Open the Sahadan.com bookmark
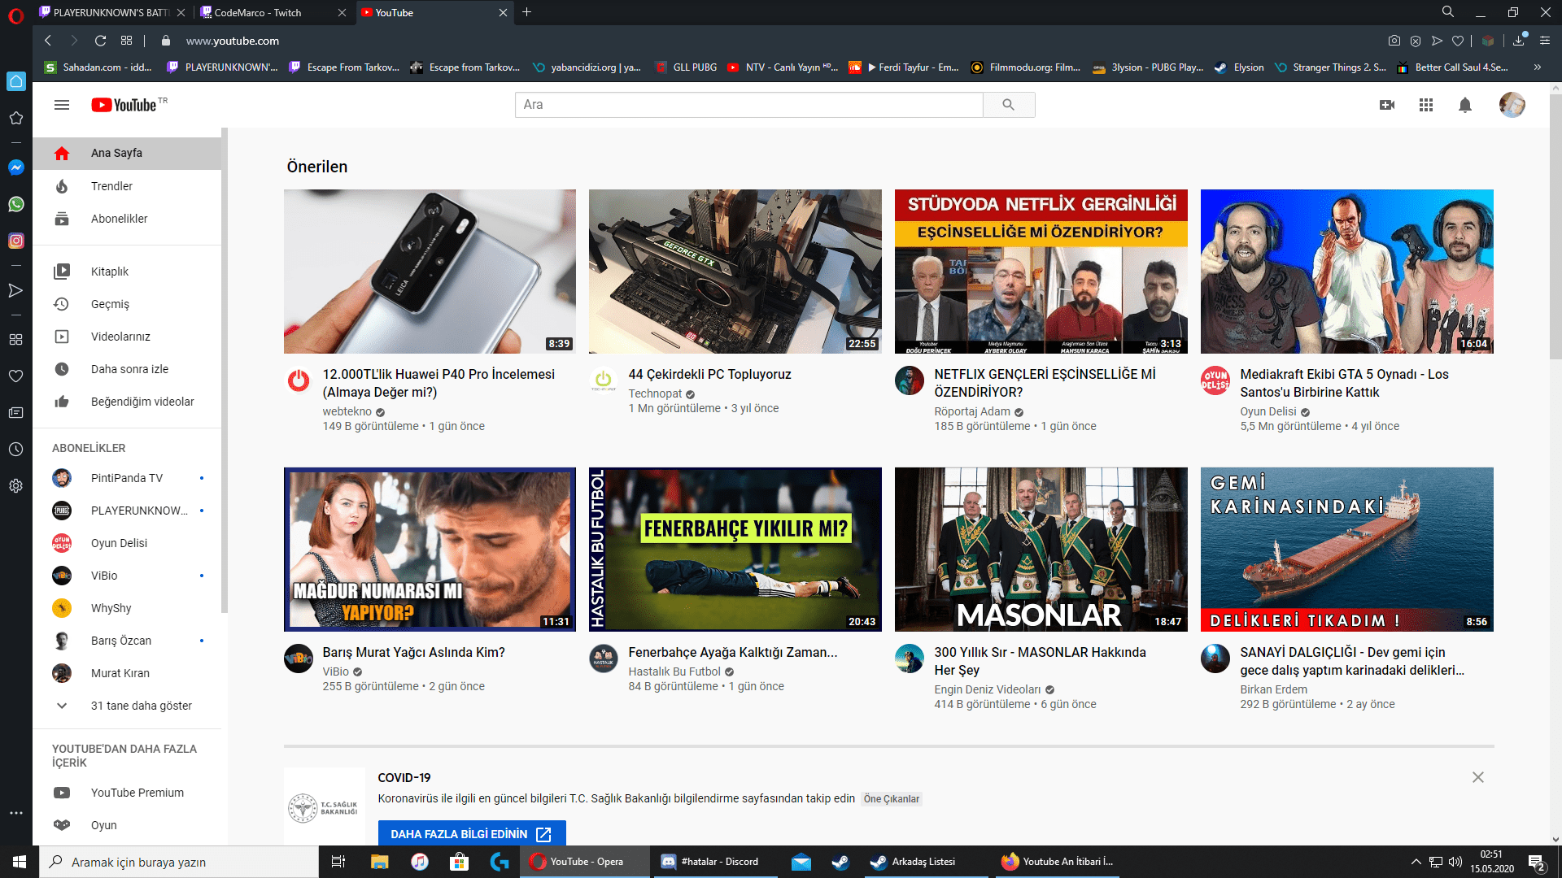The width and height of the screenshot is (1562, 878). tap(98, 67)
